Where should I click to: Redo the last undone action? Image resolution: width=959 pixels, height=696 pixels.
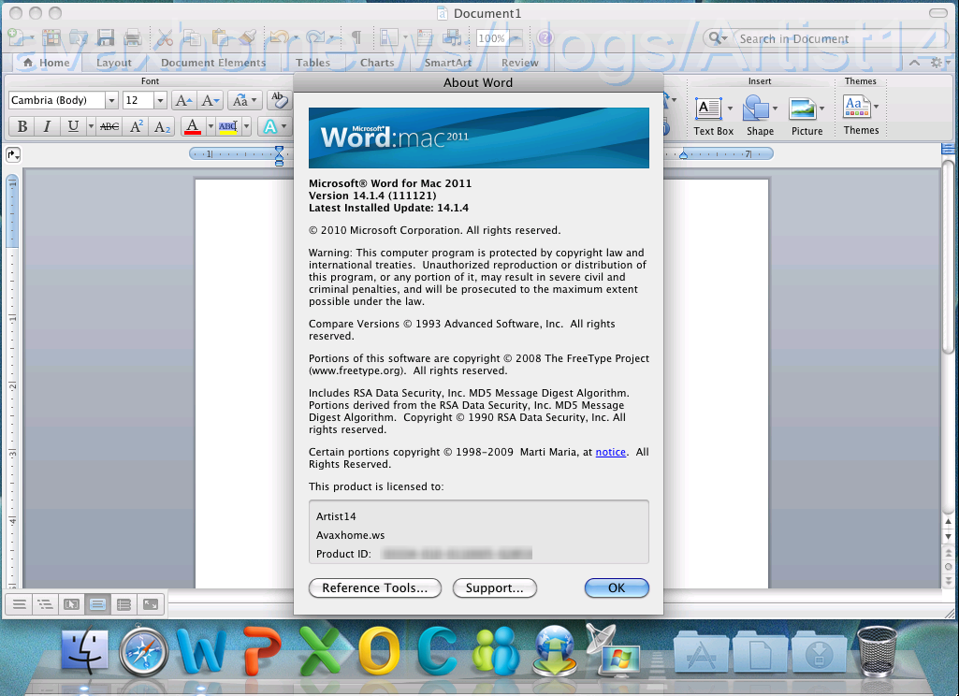tap(314, 38)
